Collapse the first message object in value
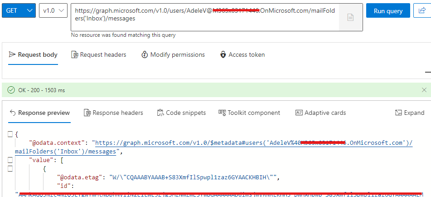Image resolution: width=431 pixels, height=197 pixels. (10, 169)
